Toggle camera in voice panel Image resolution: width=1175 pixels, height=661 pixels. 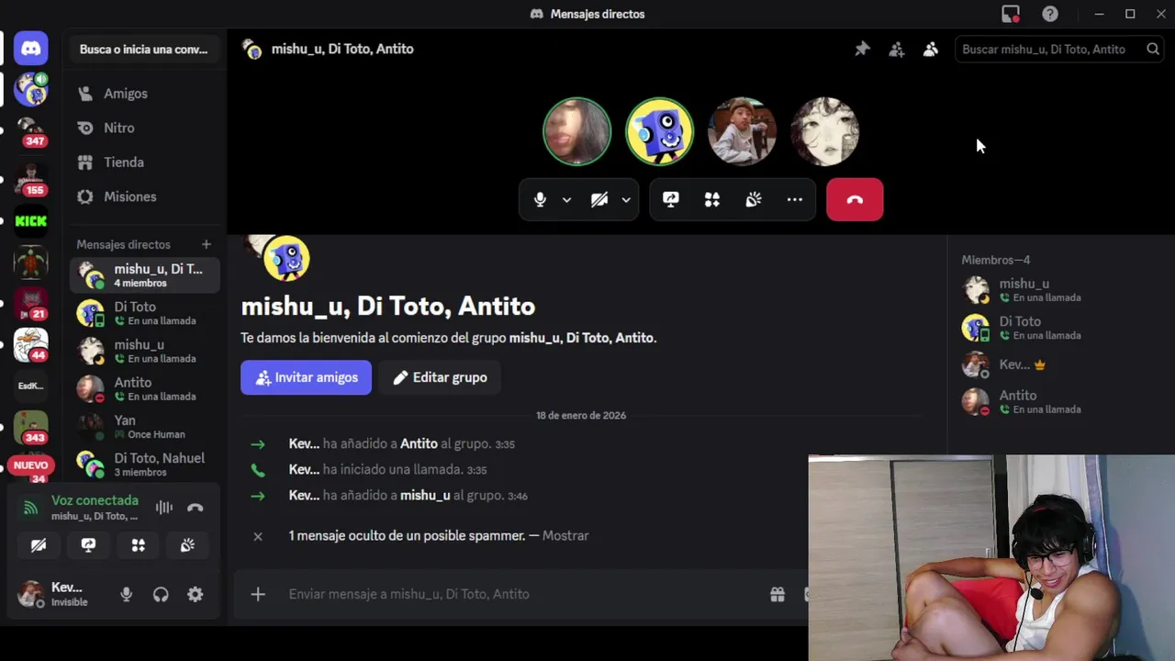(x=39, y=545)
